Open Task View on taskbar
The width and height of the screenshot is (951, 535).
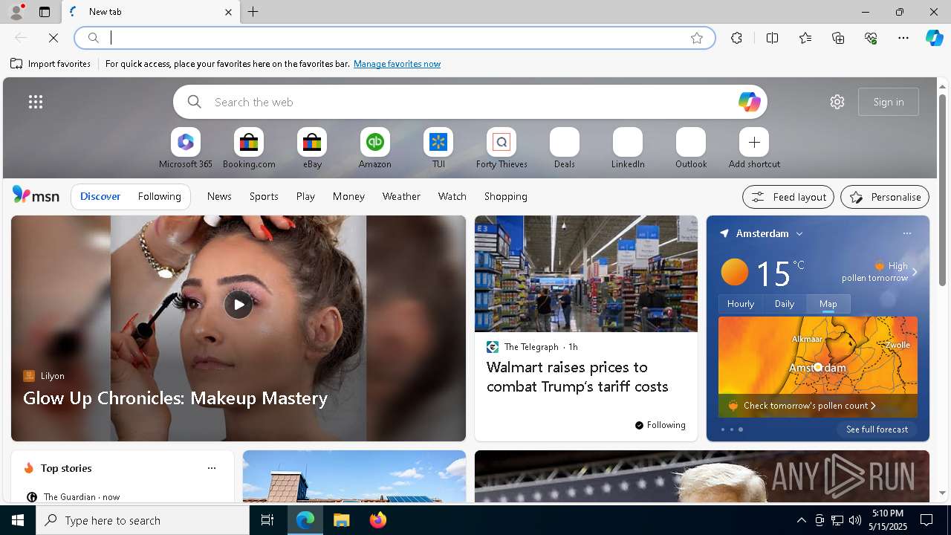[x=267, y=520]
